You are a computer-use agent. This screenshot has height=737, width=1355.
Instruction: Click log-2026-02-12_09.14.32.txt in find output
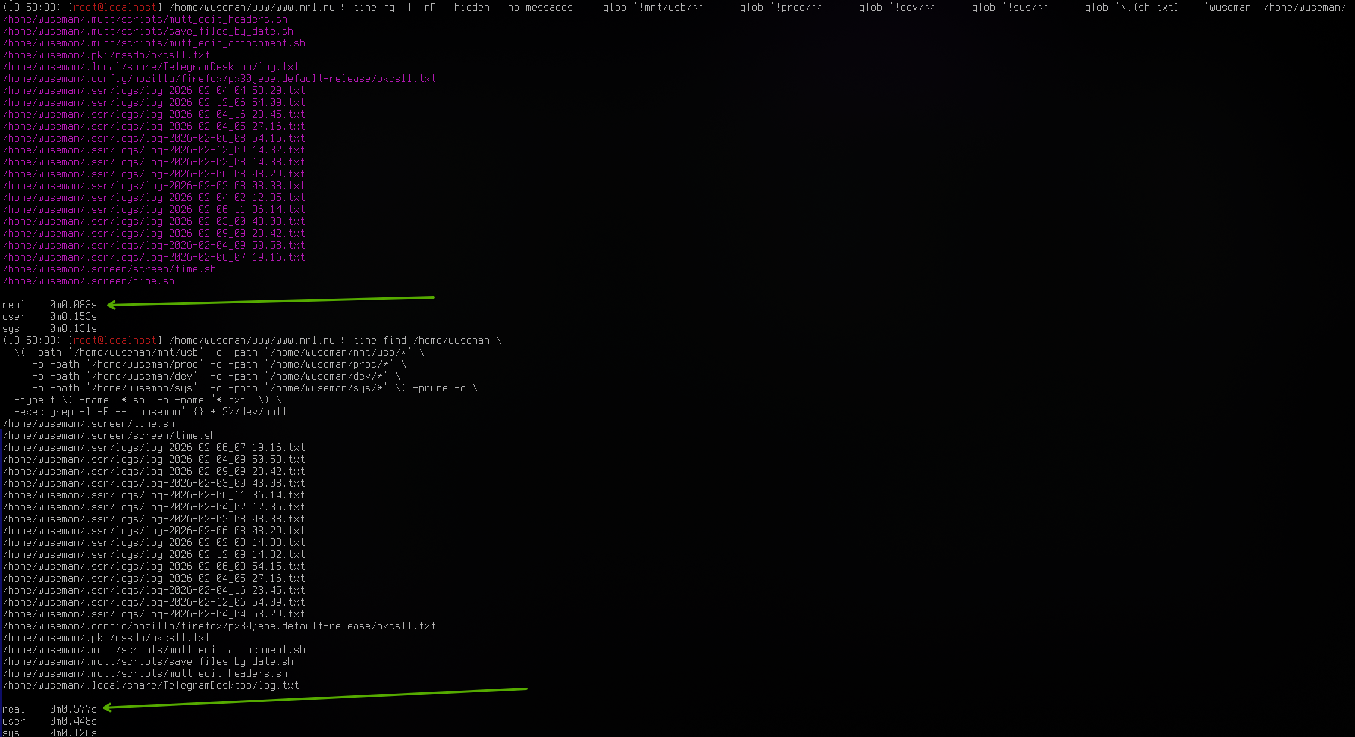tap(153, 554)
